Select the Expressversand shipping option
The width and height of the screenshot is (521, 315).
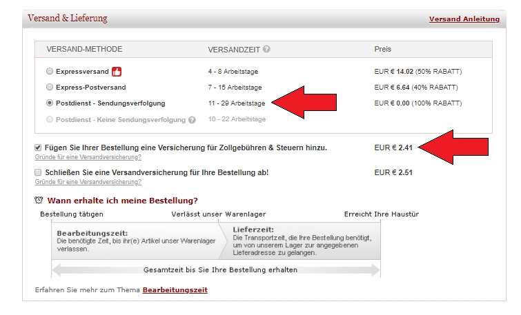[49, 71]
